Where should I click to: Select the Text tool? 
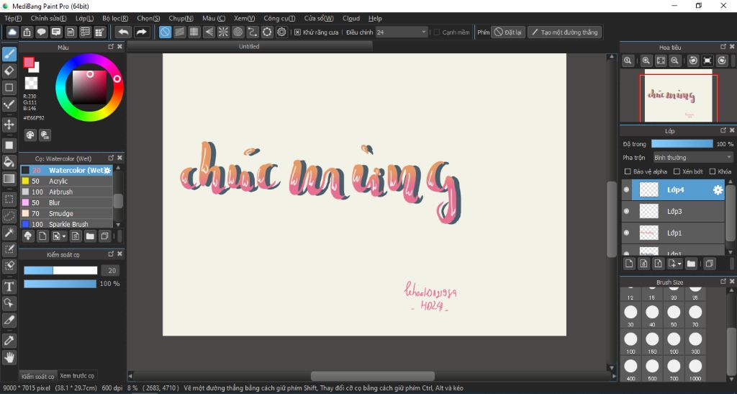coord(9,287)
